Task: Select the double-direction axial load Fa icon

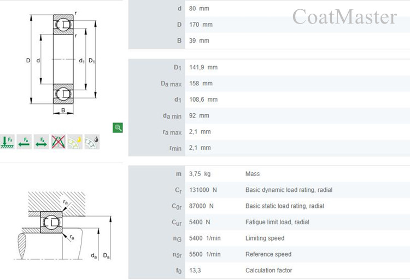Action: tap(41, 142)
